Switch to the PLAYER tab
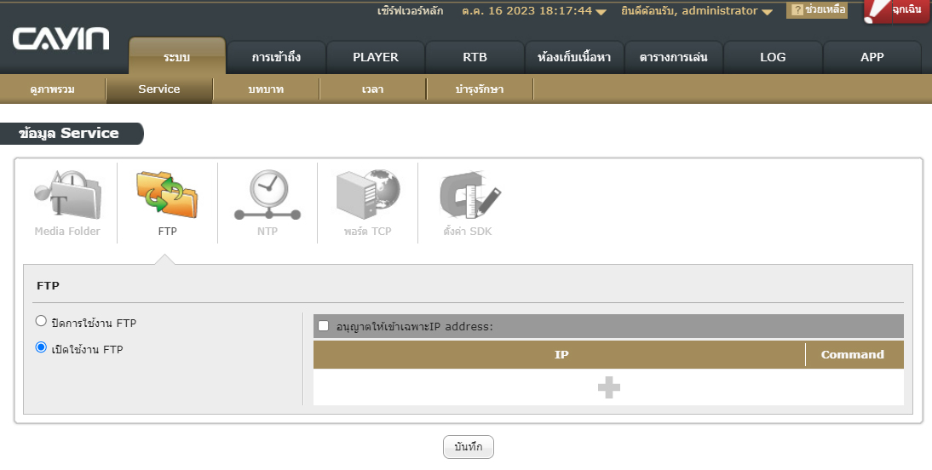The image size is (932, 470). [x=375, y=58]
